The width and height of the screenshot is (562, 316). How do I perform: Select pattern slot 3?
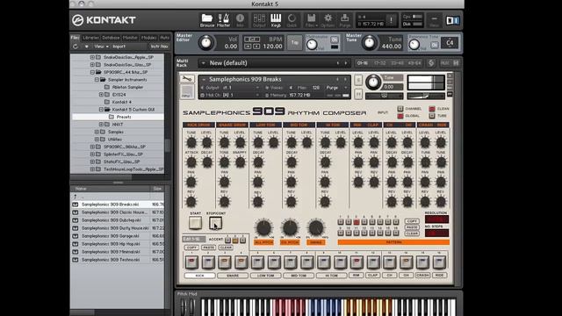[357, 222]
